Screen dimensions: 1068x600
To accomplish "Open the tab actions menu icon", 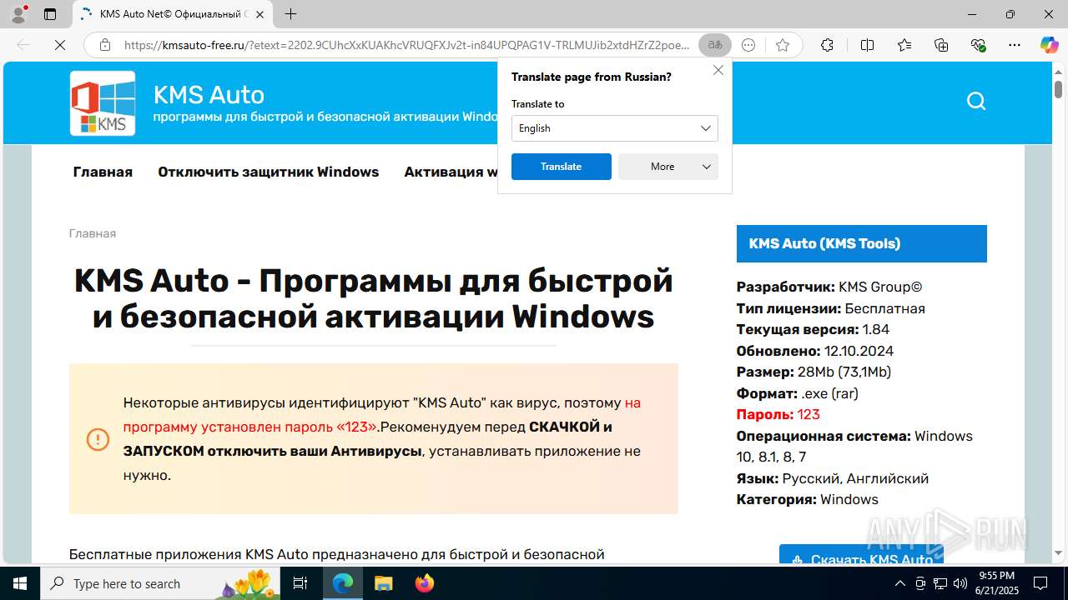I will coord(50,14).
